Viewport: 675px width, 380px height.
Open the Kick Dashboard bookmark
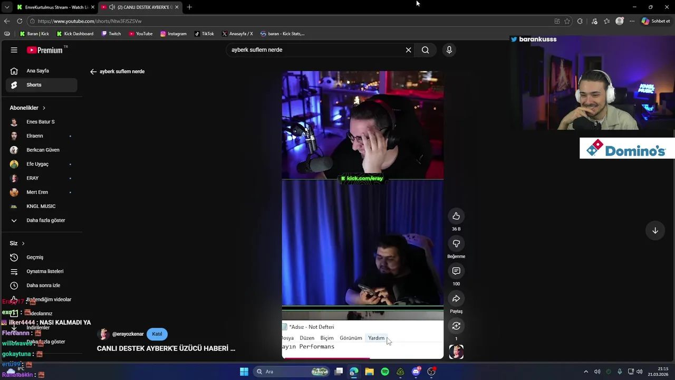pos(75,34)
